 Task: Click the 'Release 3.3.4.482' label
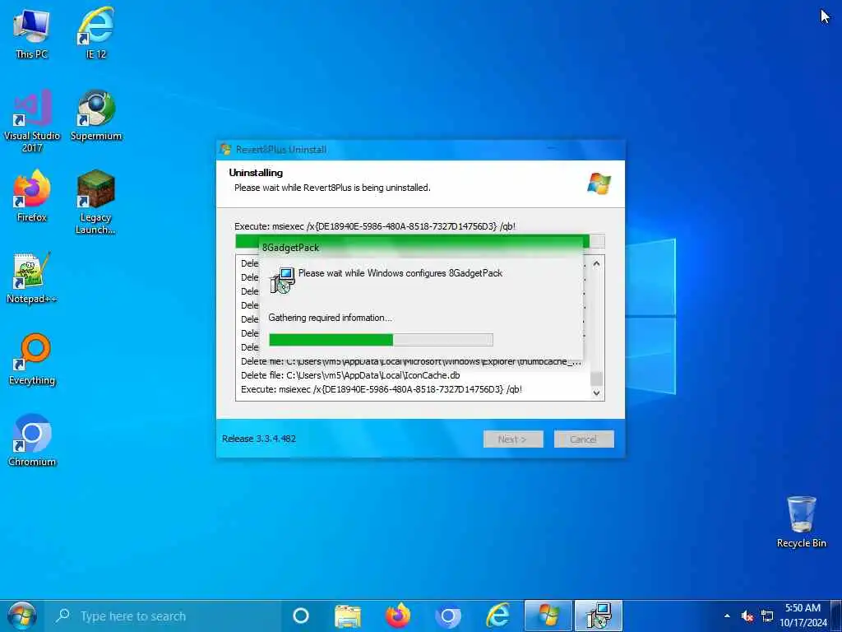(x=259, y=439)
